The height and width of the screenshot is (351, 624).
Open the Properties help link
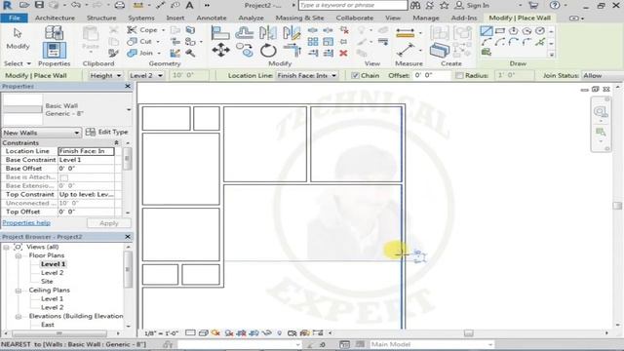tap(26, 223)
